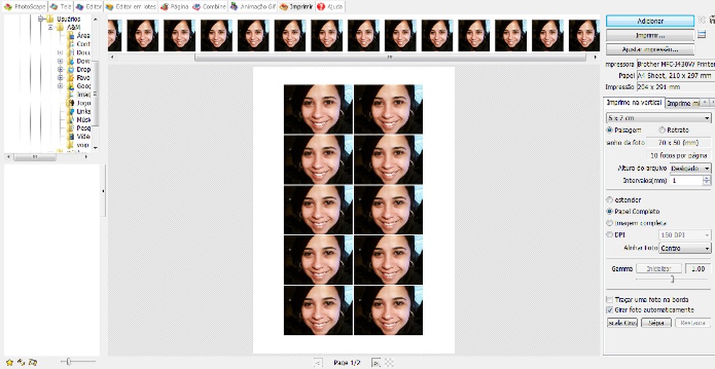Open the Altura do arquivo dropdown

tap(690, 169)
